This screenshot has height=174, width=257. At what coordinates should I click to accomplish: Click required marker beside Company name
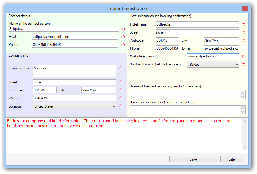pos(120,67)
